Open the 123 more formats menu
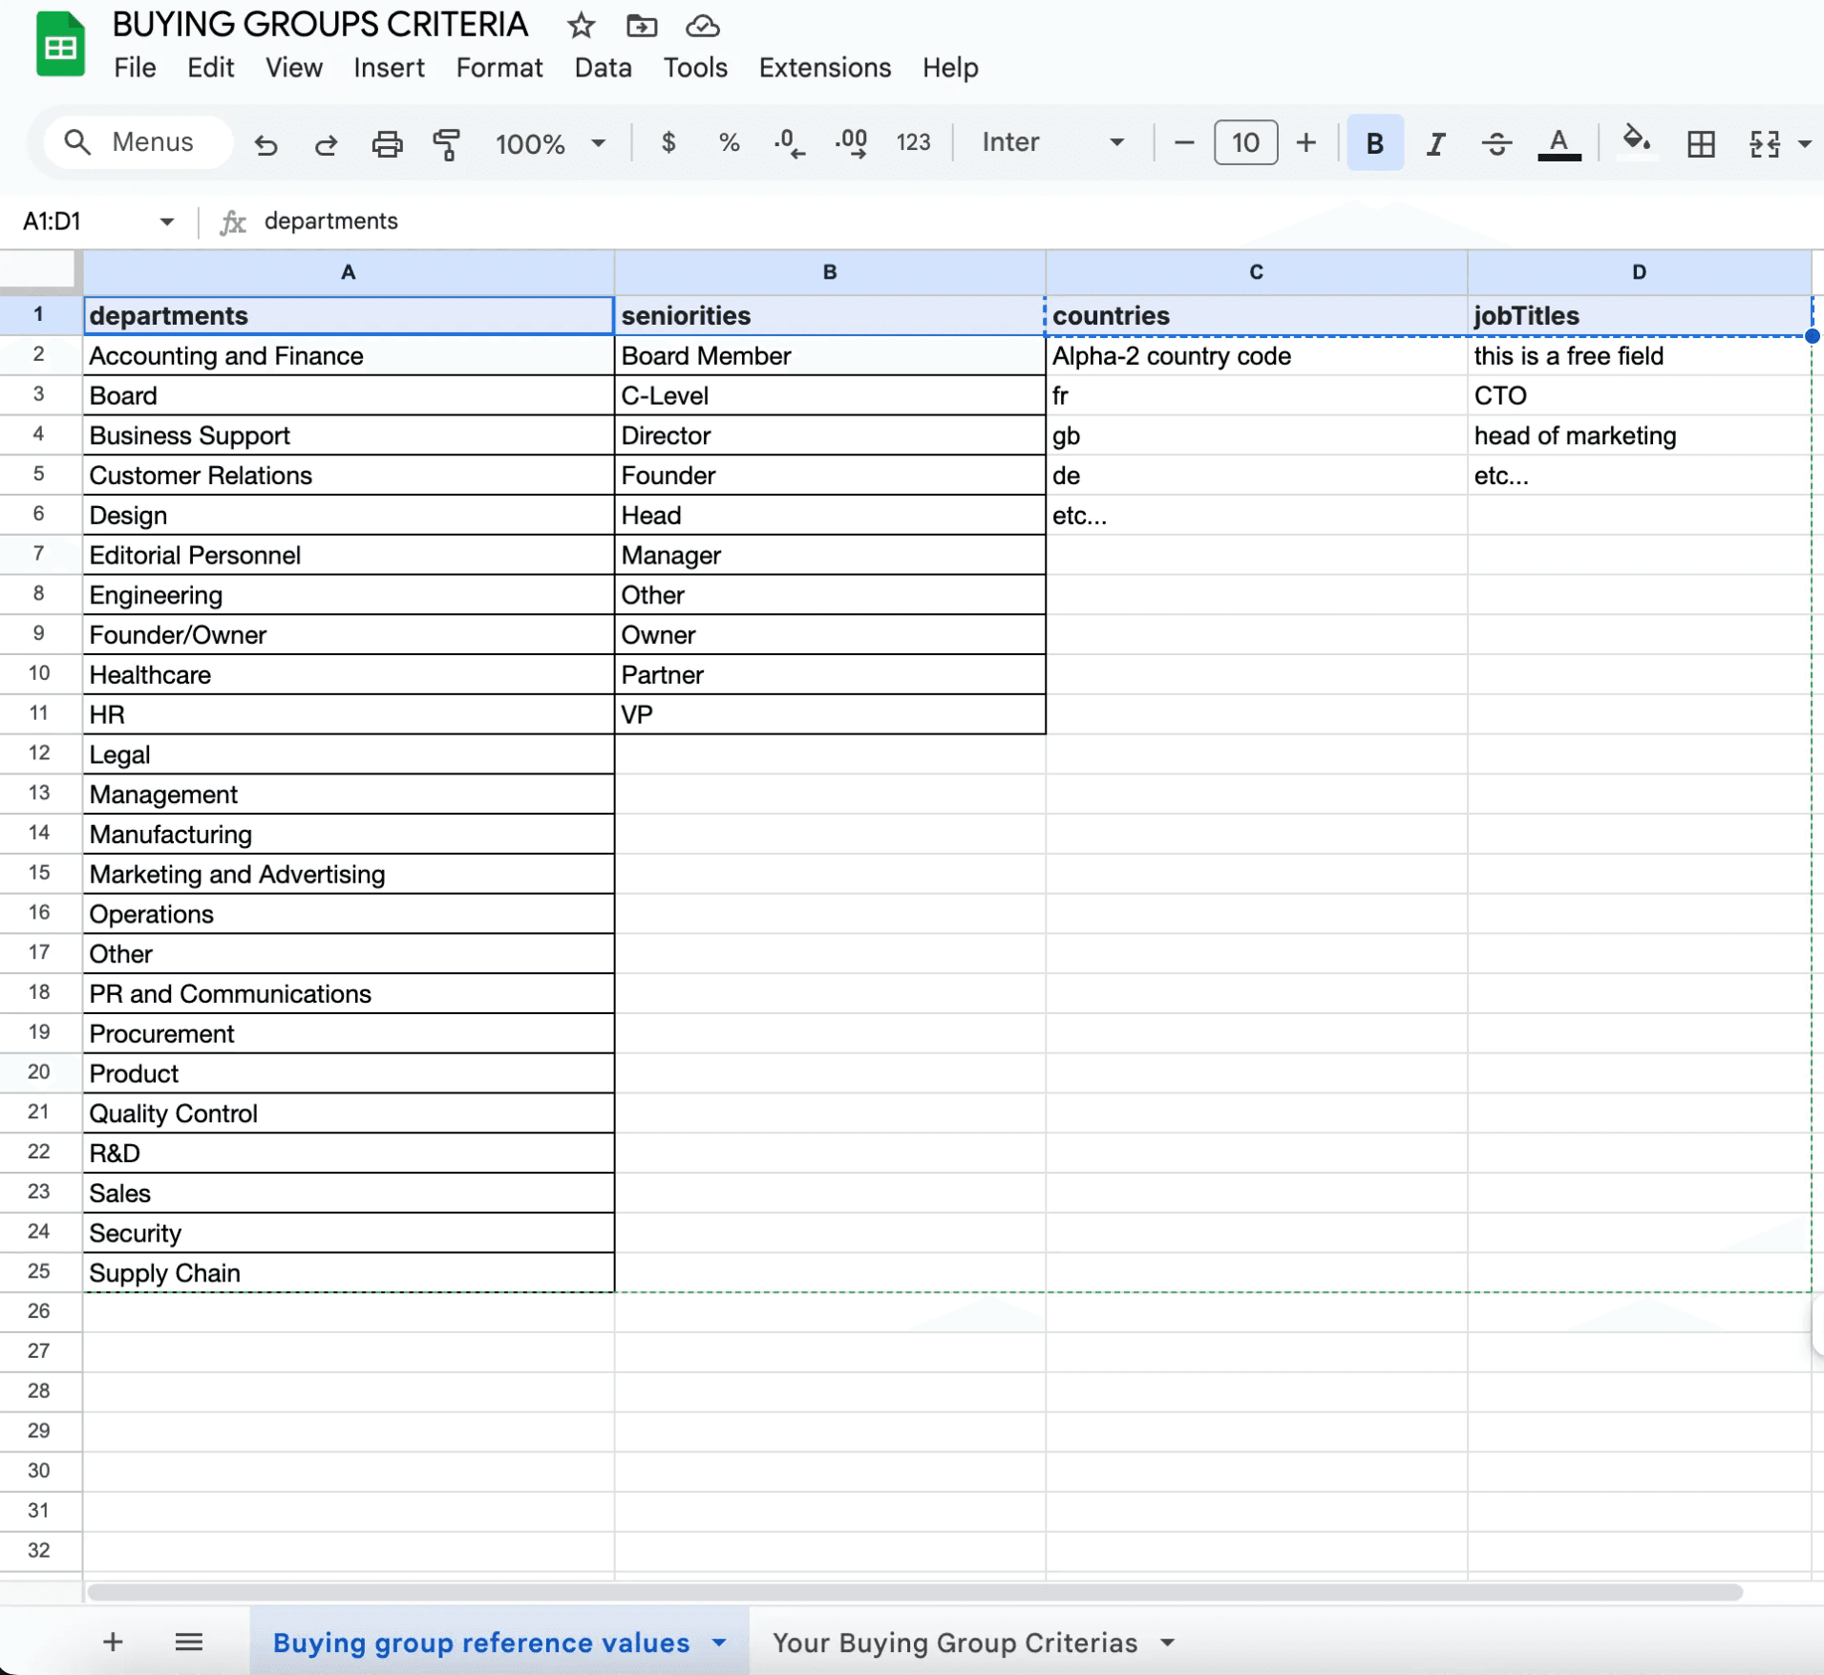Viewport: 1824px width, 1675px height. 913,142
